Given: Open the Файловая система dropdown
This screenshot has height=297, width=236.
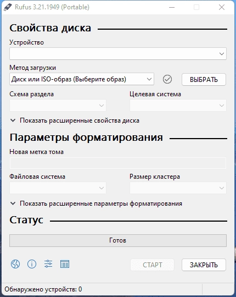Looking at the screenshot, I should pyautogui.click(x=58, y=188).
